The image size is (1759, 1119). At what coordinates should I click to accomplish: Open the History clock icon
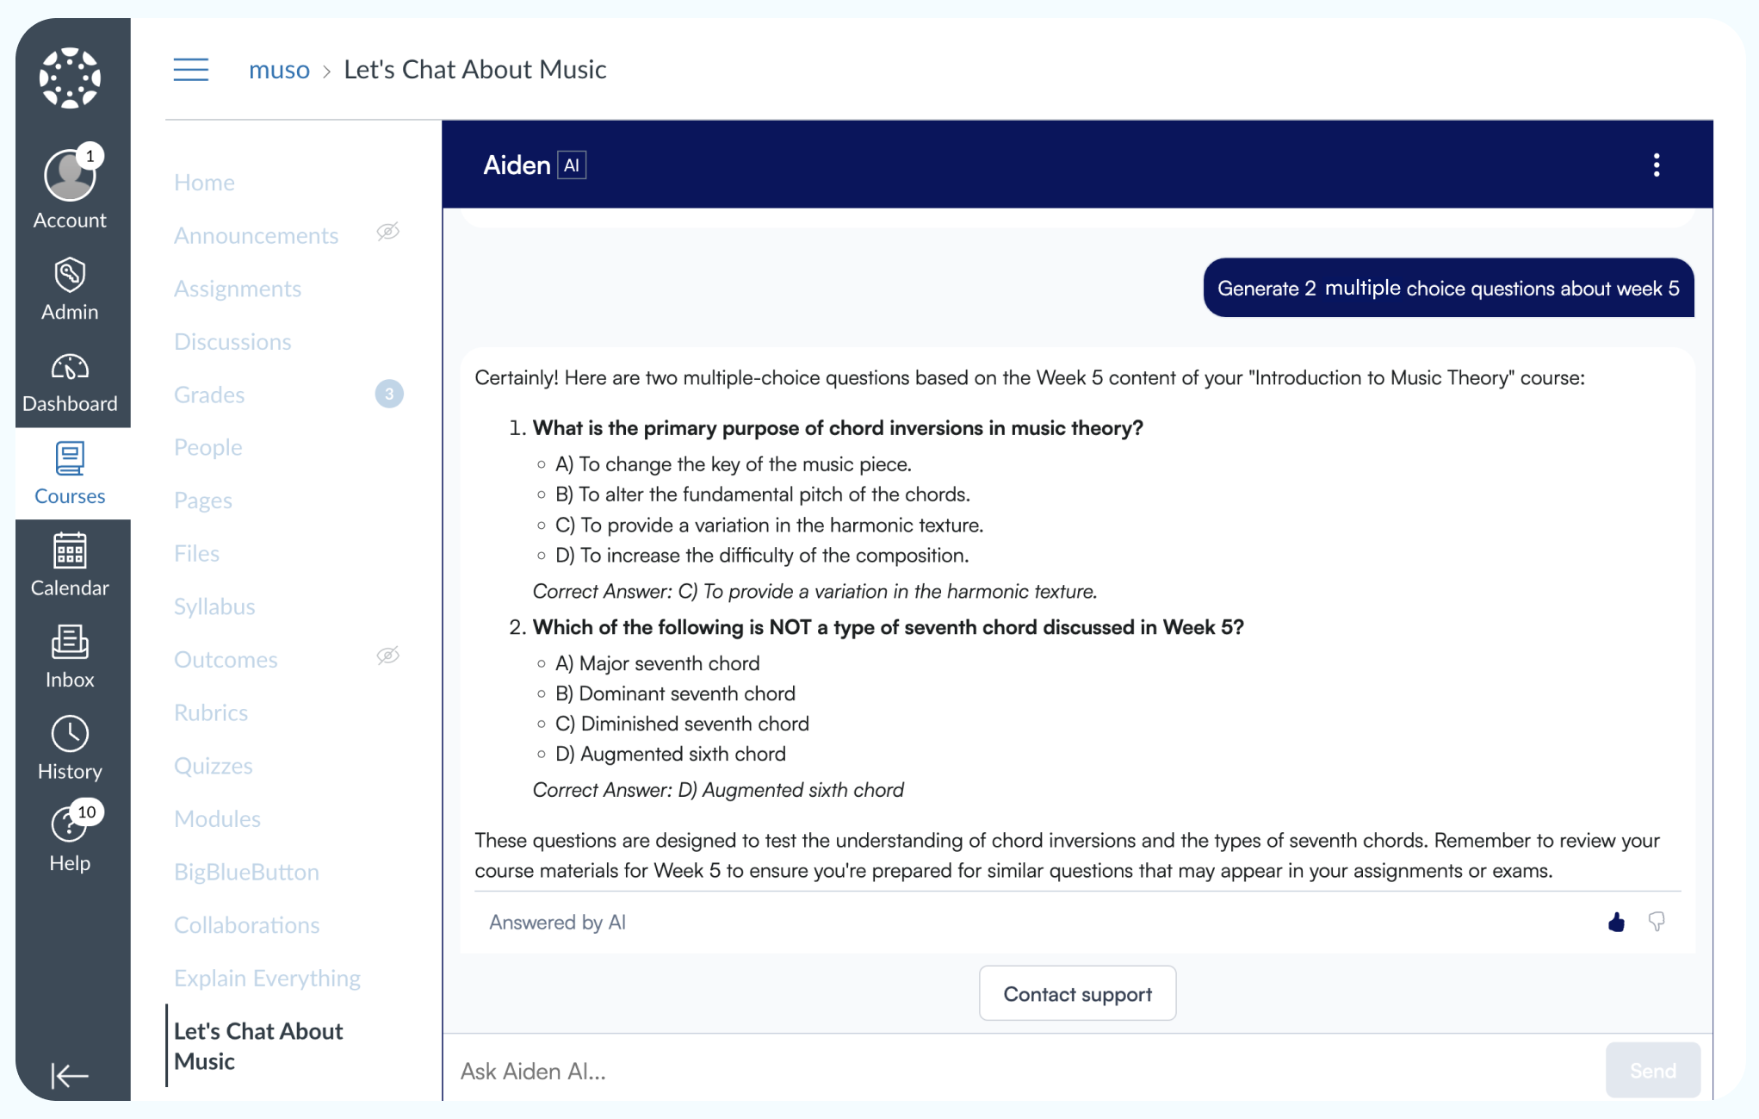pyautogui.click(x=70, y=735)
